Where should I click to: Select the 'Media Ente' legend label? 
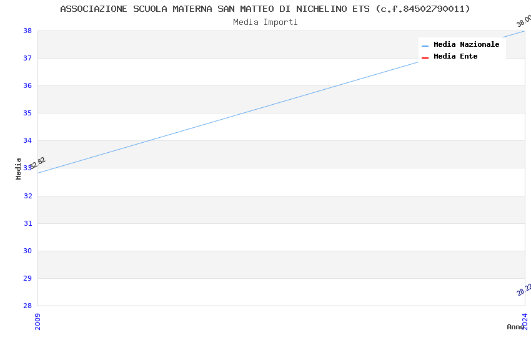pyautogui.click(x=455, y=56)
